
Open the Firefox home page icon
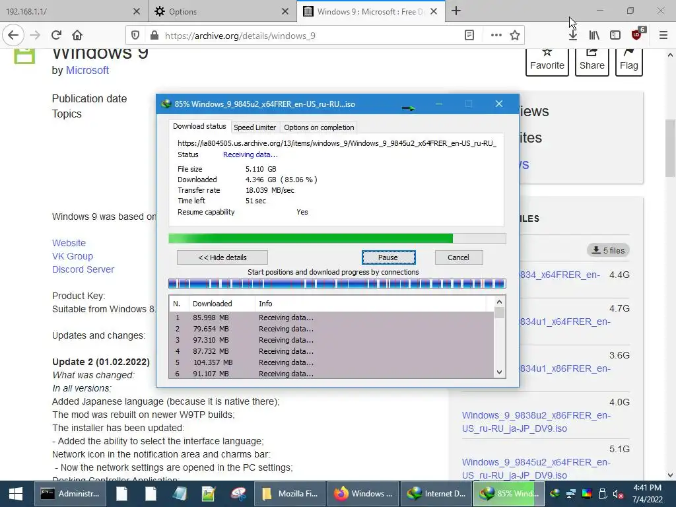click(x=77, y=36)
